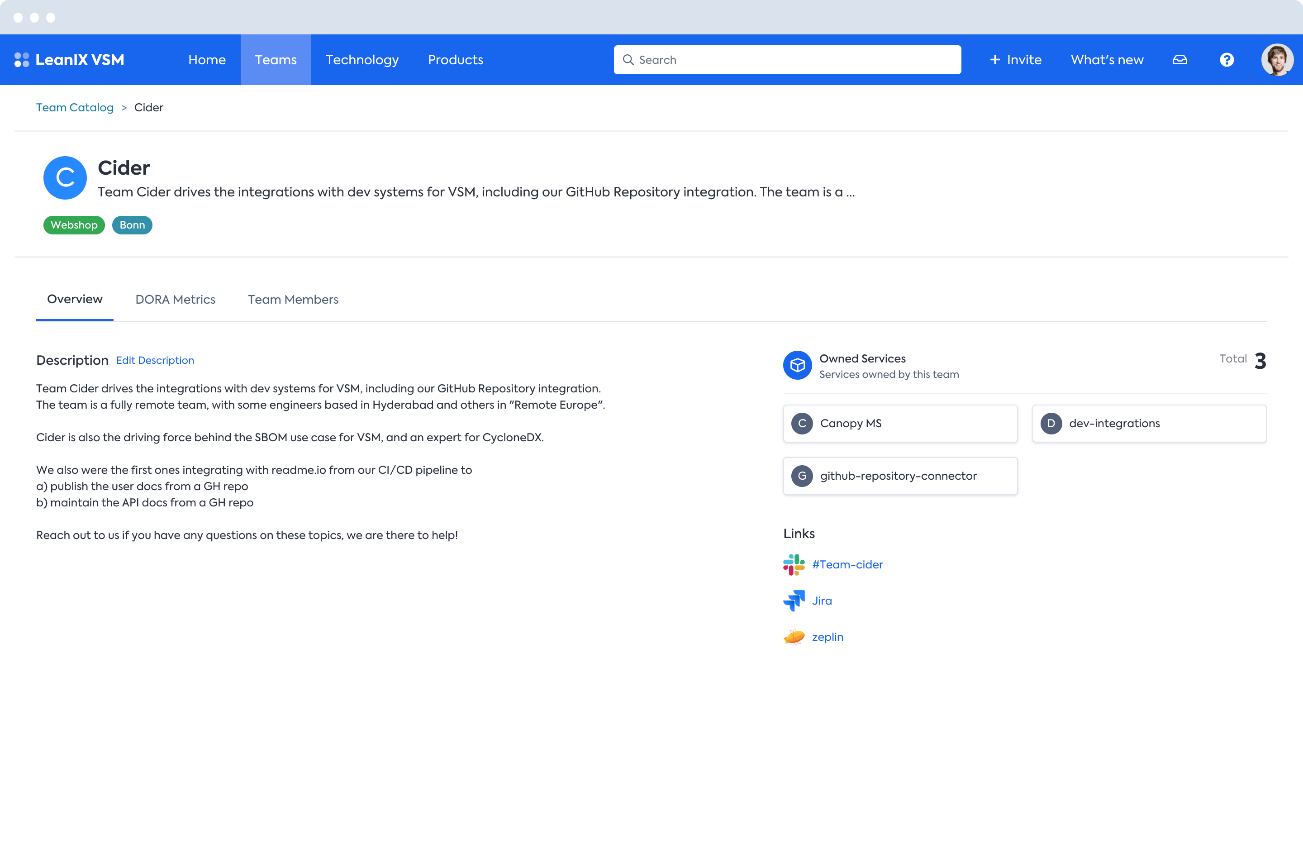Open the Jira link
Image resolution: width=1303 pixels, height=849 pixels.
click(x=822, y=601)
